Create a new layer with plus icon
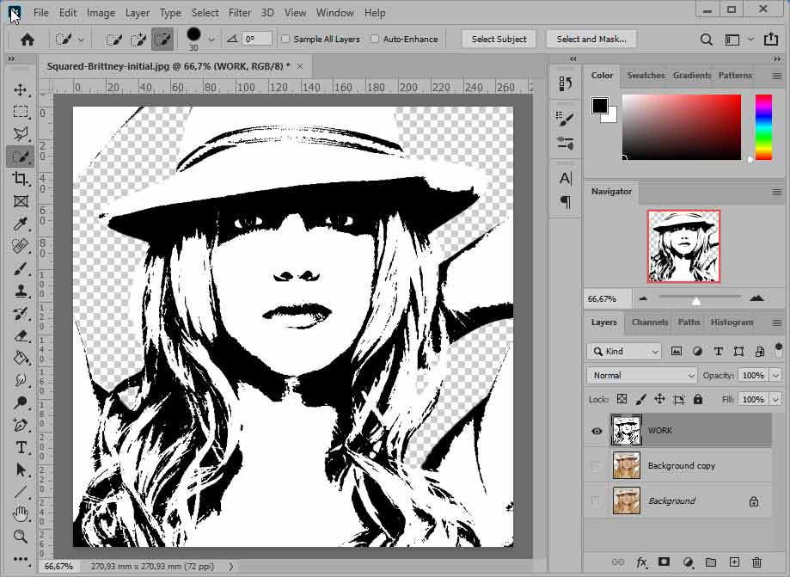Image resolution: width=790 pixels, height=577 pixels. [734, 562]
